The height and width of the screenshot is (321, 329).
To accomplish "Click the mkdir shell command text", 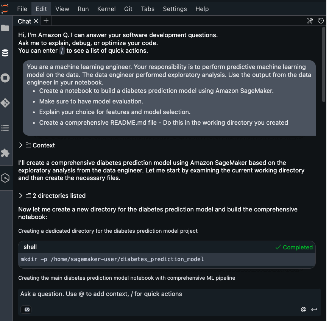I will [x=112, y=259].
